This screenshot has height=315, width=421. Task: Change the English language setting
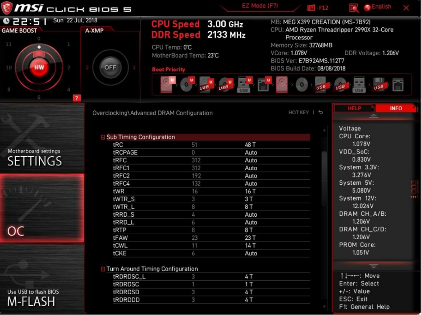point(381,7)
